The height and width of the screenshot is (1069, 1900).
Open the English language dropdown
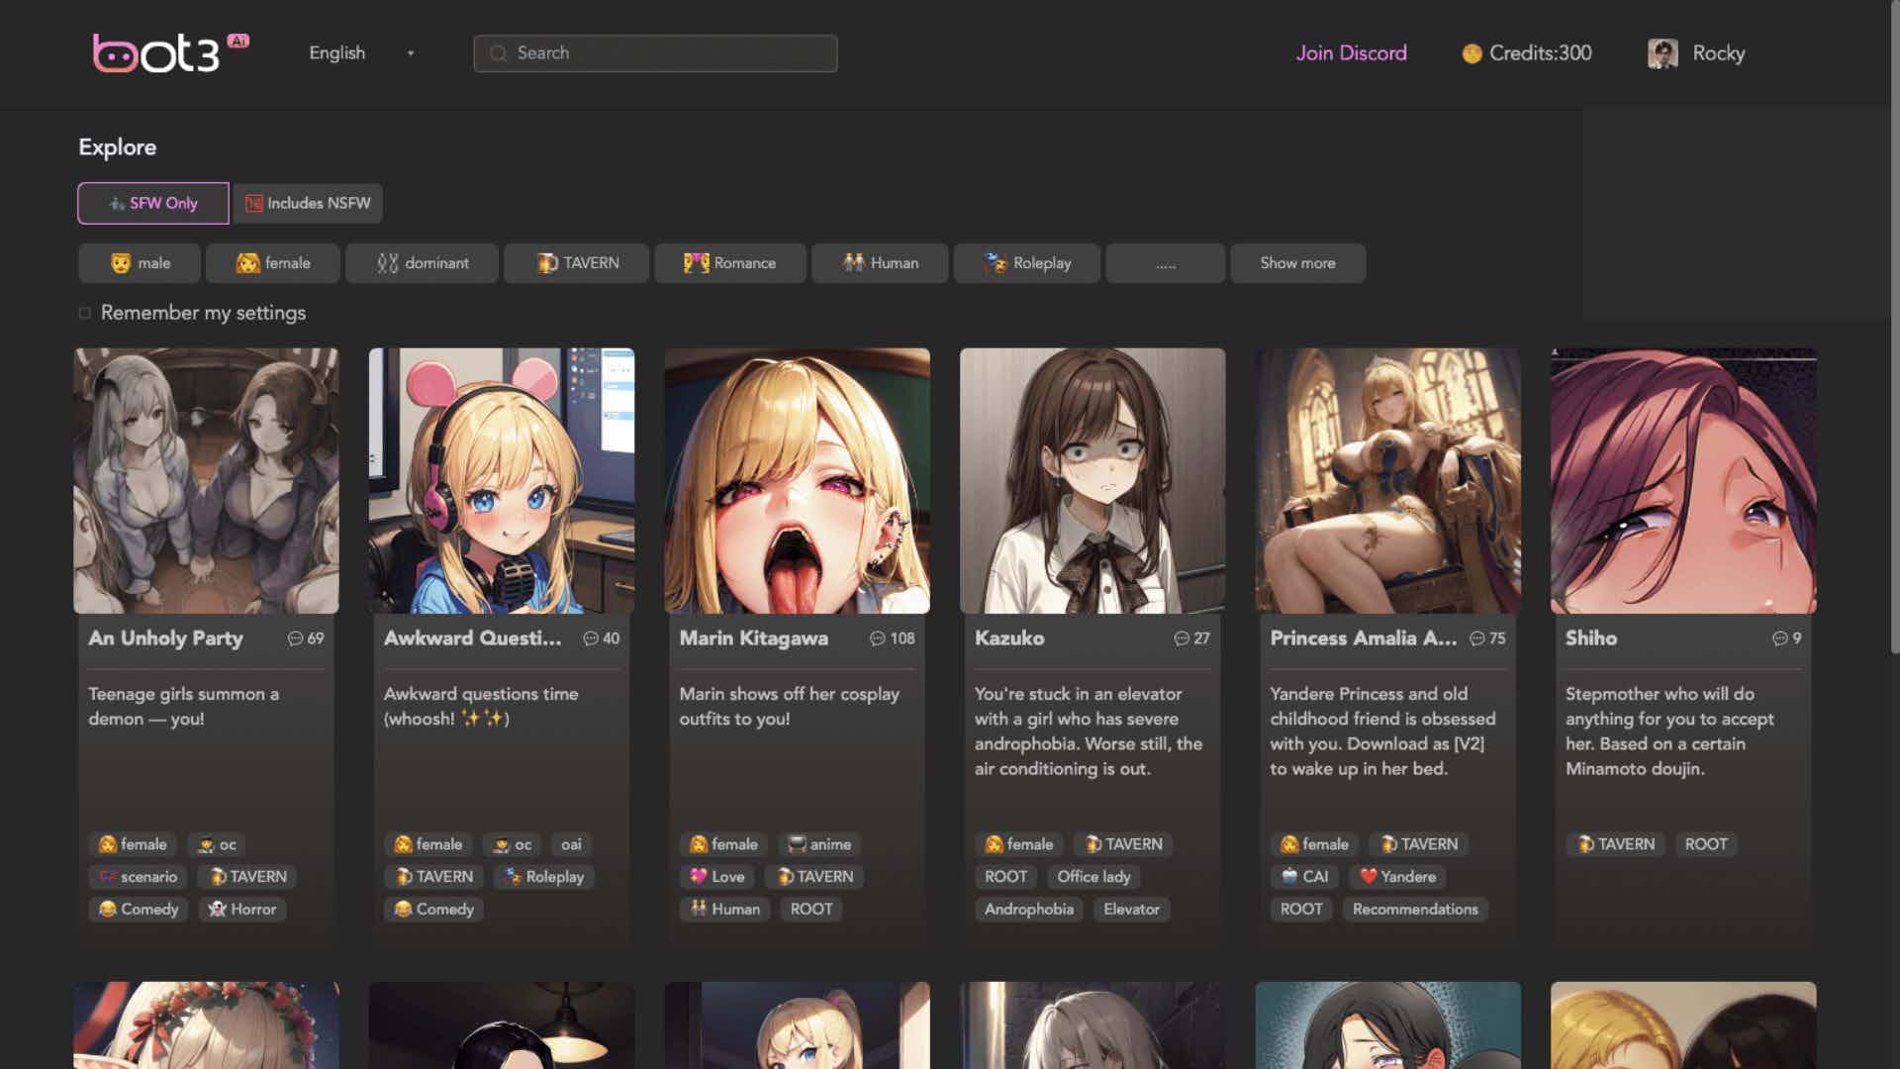tap(361, 53)
